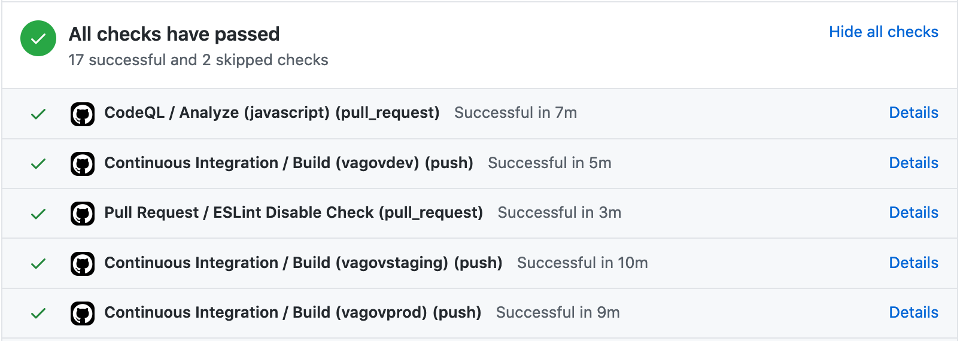Screen dimensions: 960x341
Task: Click GitHub avatar beside ESLint Disable Check
Action: (x=83, y=214)
